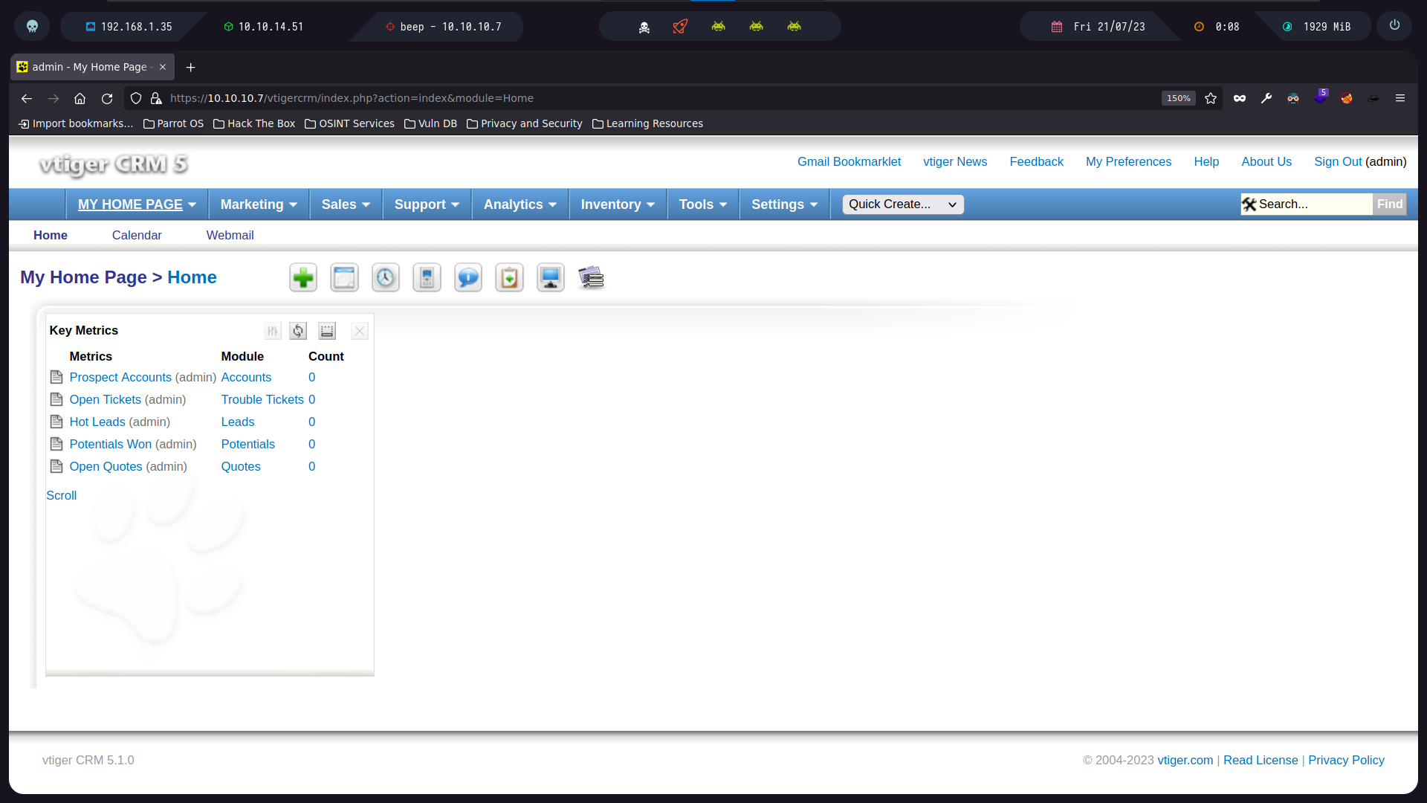
Task: Open the vtiger News link
Action: tap(955, 162)
